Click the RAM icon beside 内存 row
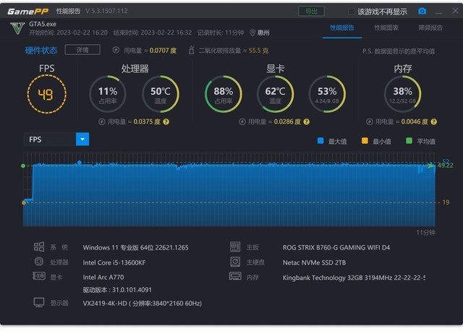This screenshot has width=463, height=332. (235, 276)
